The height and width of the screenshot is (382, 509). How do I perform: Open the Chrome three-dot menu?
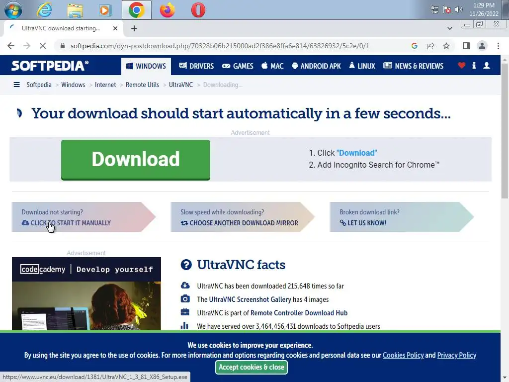point(498,46)
